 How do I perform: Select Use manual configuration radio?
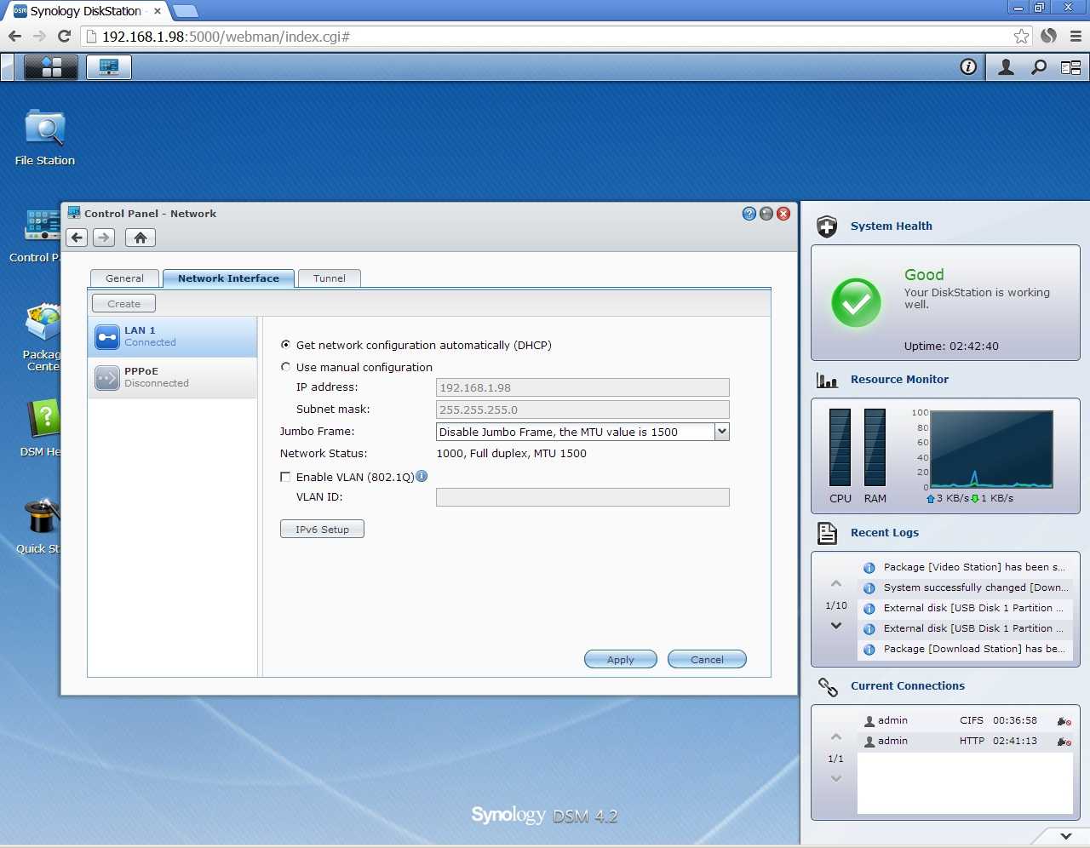point(285,367)
